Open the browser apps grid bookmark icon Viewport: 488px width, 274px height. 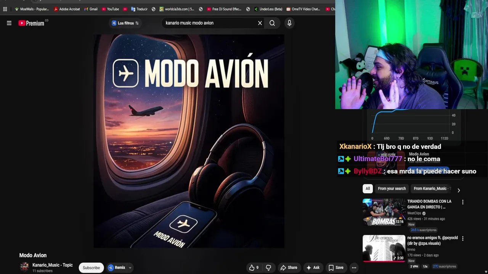pos(5,9)
